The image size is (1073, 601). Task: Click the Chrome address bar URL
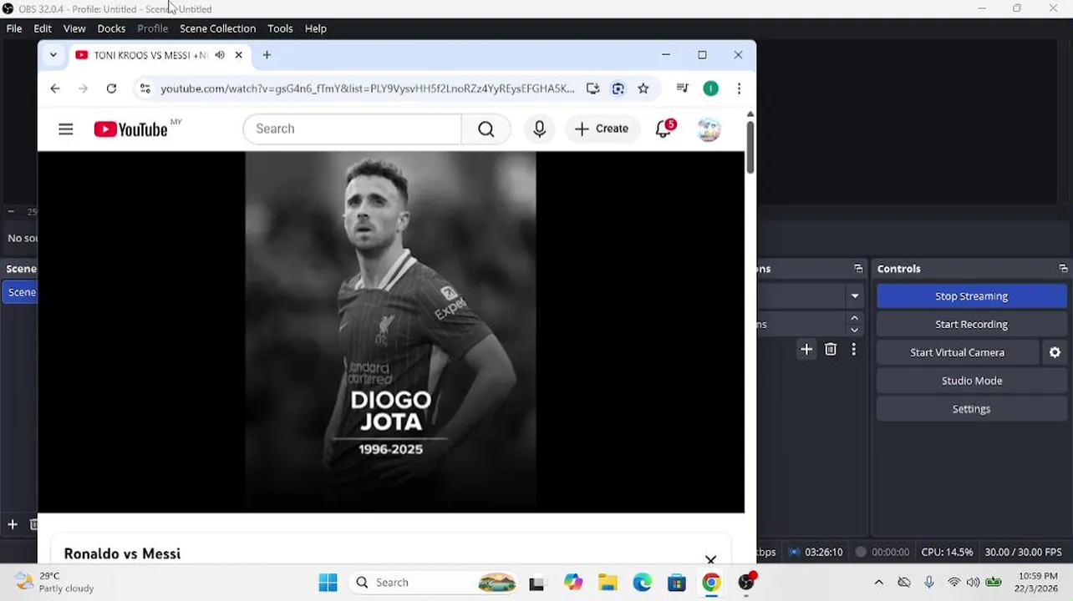coord(368,88)
